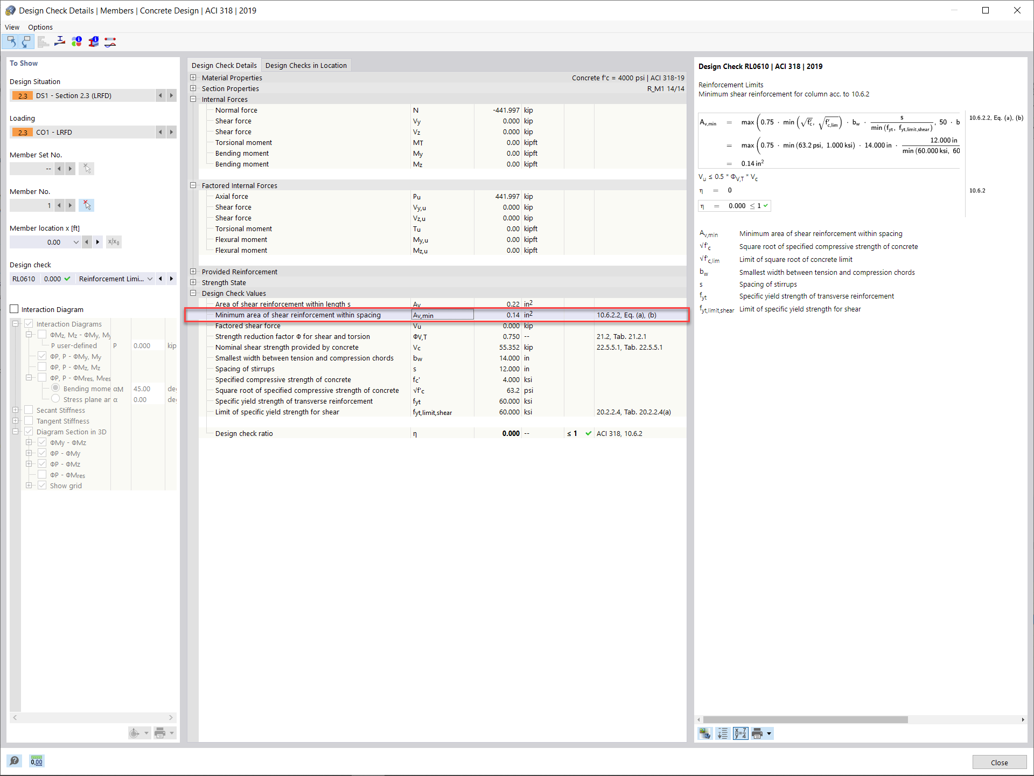Click the help icon at bottom left corner
The width and height of the screenshot is (1034, 776).
pos(15,760)
